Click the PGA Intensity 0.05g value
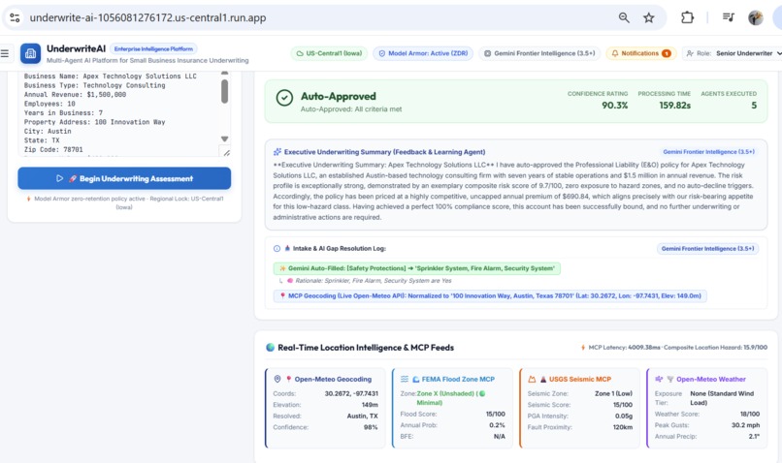Viewport: 782px width, 463px height. (624, 416)
